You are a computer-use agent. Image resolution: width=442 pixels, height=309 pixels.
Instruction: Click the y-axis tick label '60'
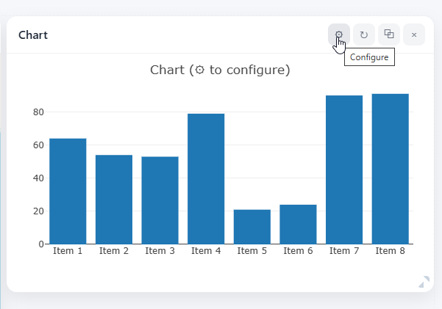point(38,145)
